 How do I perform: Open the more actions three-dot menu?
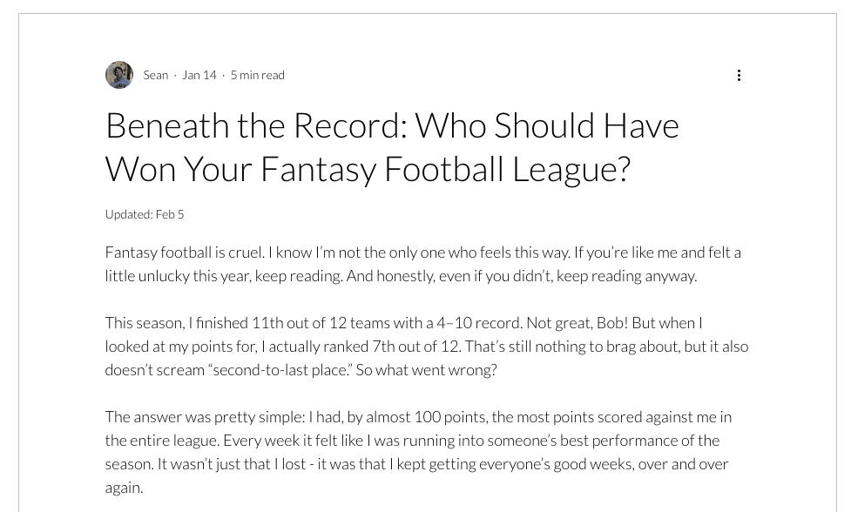(739, 76)
